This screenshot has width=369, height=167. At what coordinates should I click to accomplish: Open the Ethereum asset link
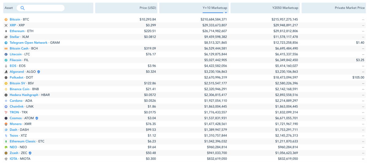(17, 31)
